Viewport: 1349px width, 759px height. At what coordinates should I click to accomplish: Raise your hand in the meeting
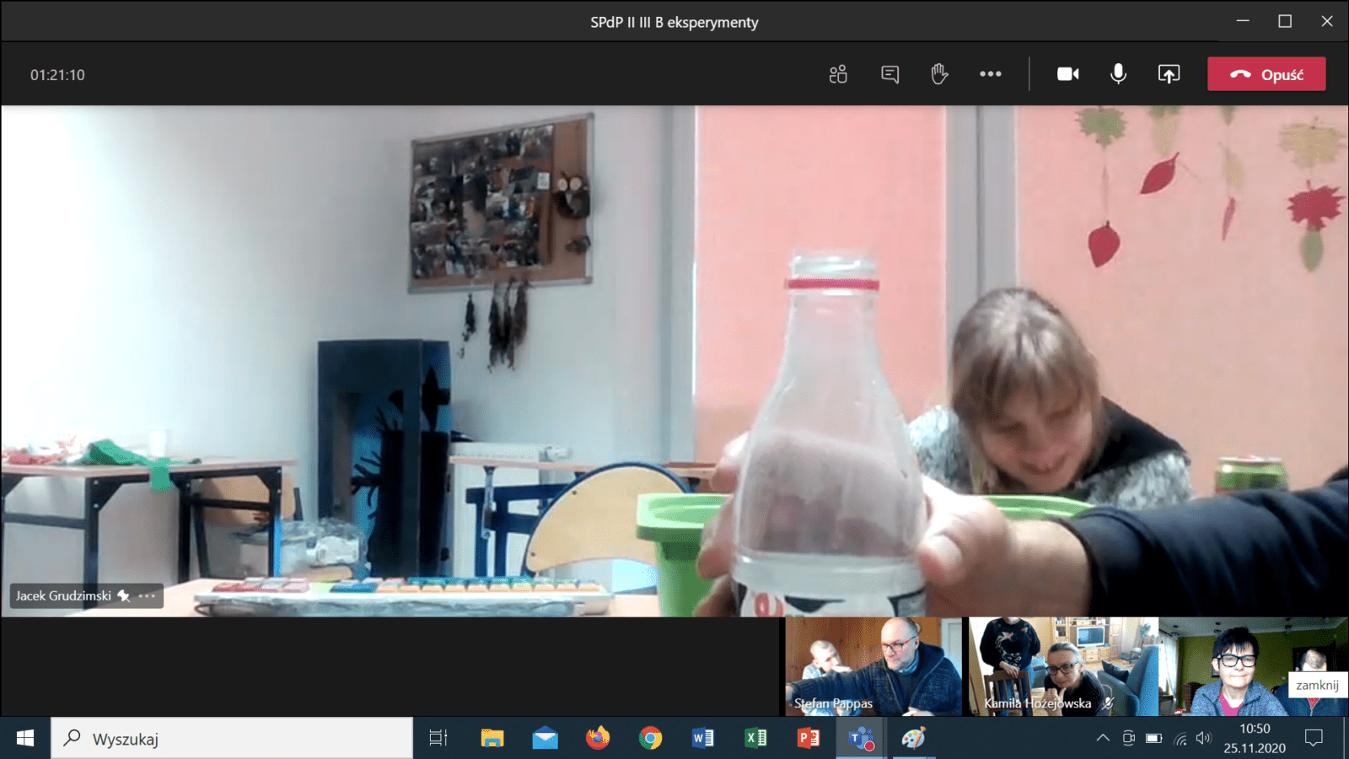tap(939, 74)
